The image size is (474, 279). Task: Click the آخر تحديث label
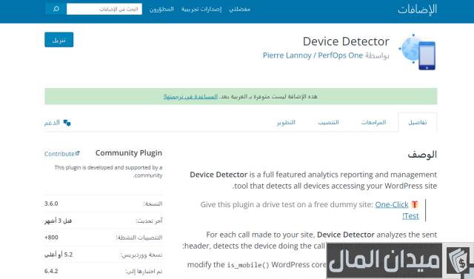149,221
